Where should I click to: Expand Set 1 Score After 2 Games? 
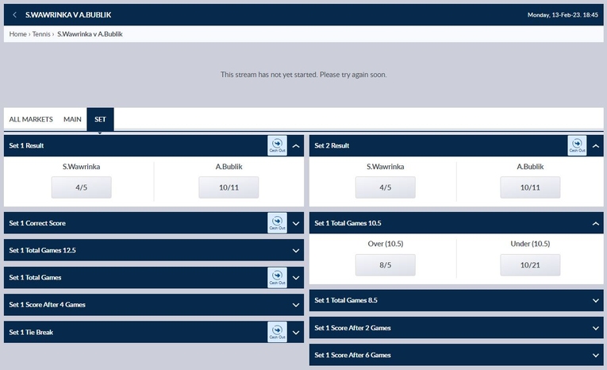click(x=596, y=328)
